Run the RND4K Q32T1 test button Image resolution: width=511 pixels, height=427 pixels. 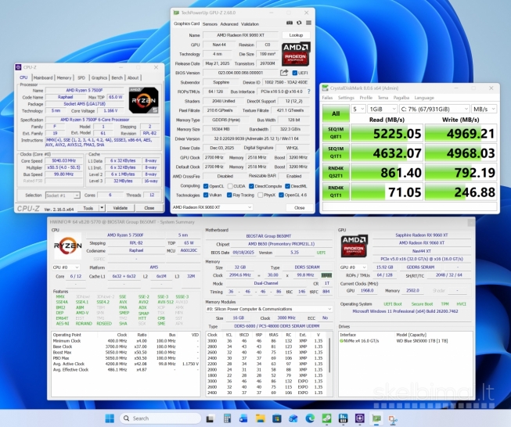(x=336, y=172)
